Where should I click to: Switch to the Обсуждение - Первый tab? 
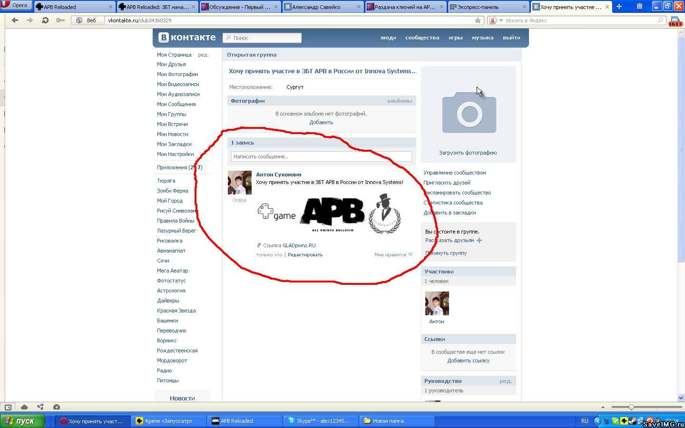[240, 7]
